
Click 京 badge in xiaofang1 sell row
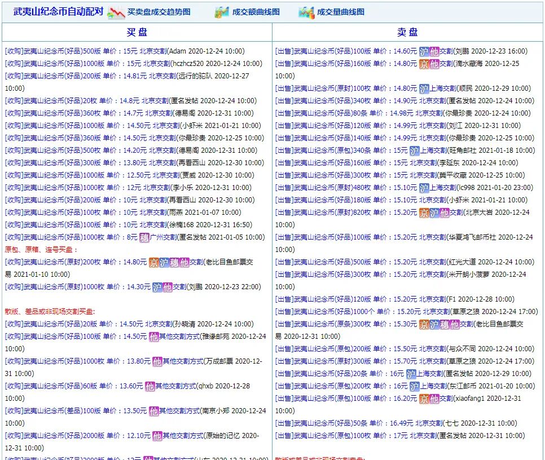tap(424, 399)
